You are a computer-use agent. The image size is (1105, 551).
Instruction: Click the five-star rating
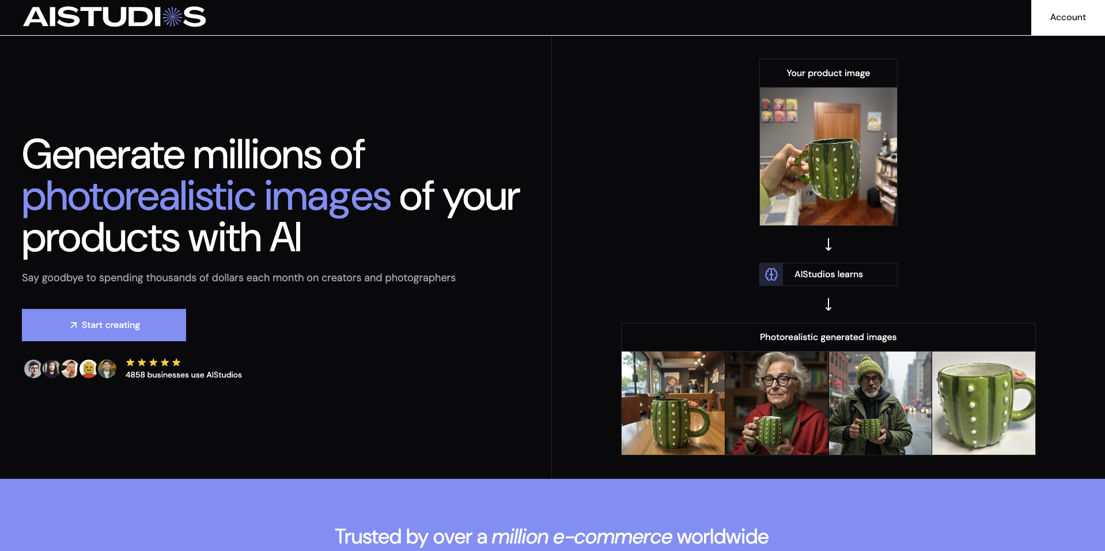point(153,363)
